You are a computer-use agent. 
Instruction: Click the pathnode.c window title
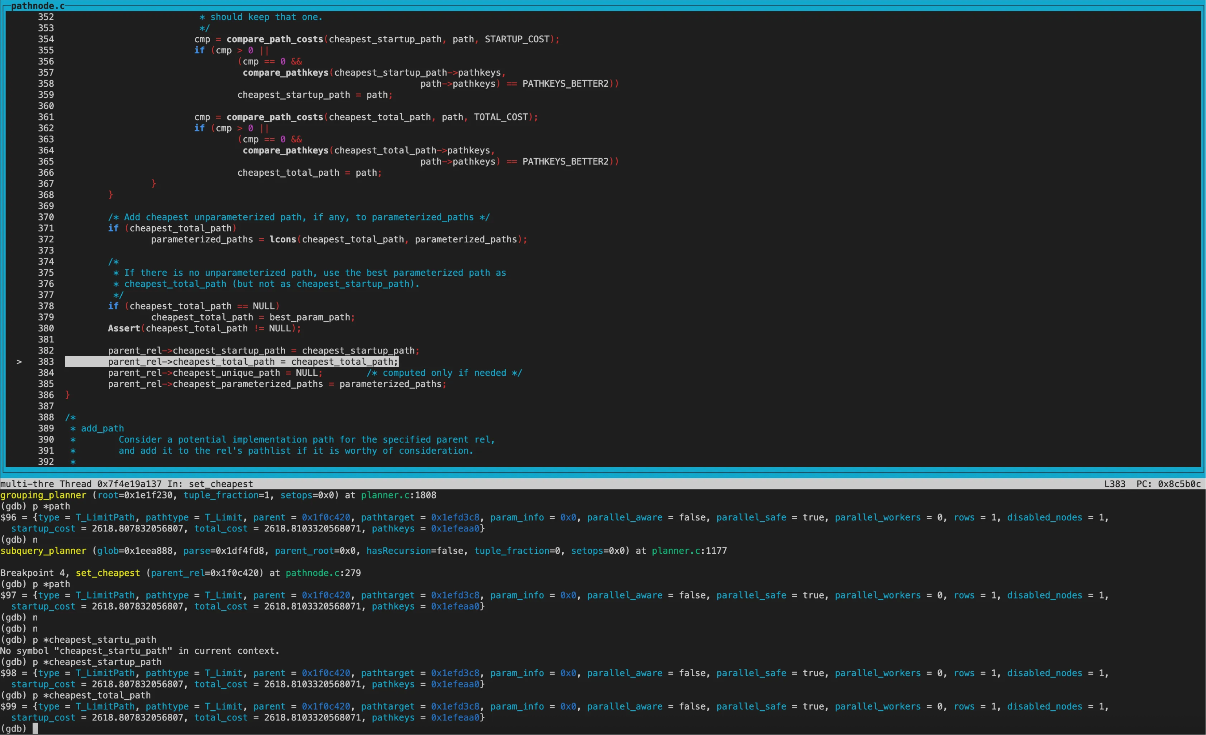(x=38, y=6)
